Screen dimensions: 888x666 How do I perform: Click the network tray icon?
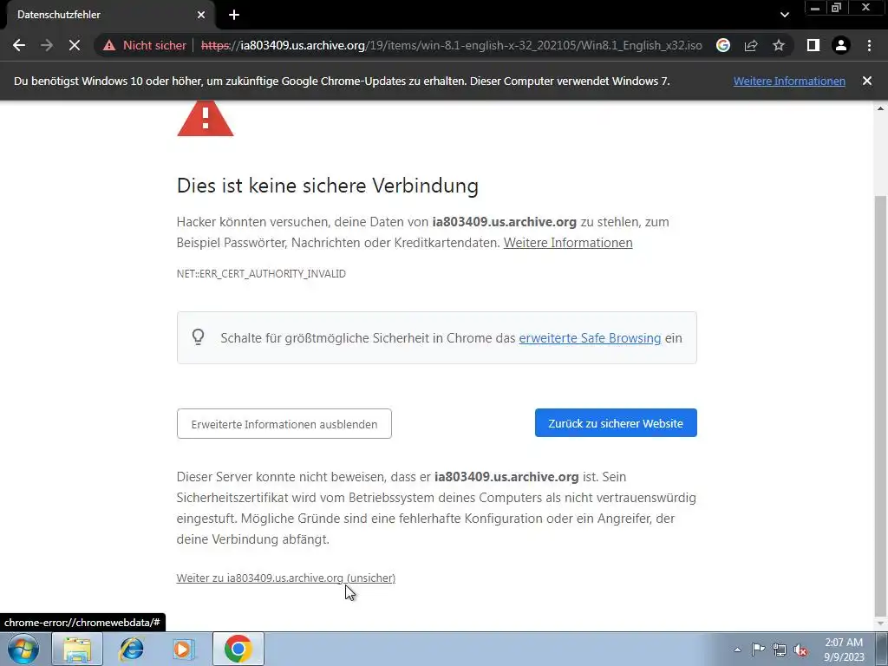780,650
